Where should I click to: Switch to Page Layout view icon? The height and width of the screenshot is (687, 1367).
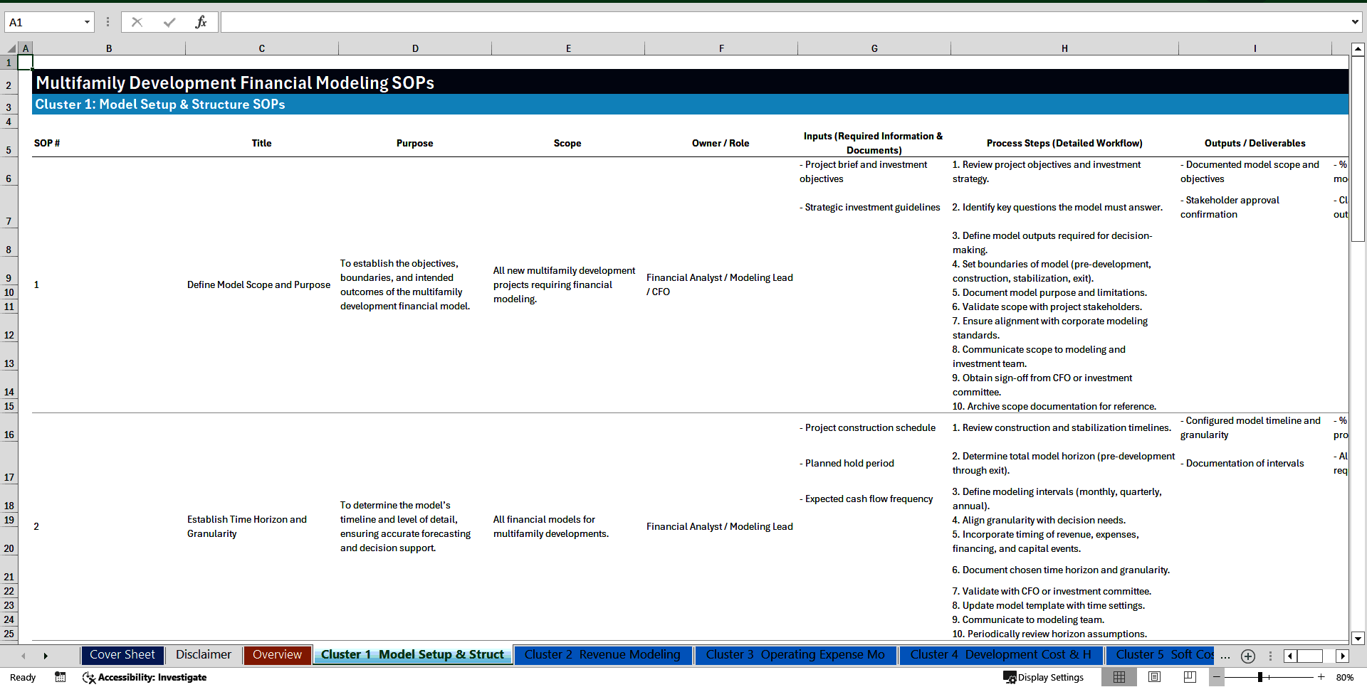[x=1154, y=677]
